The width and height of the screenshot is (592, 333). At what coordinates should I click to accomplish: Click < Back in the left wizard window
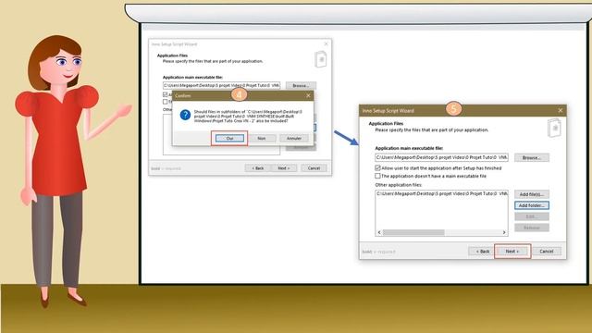[258, 168]
